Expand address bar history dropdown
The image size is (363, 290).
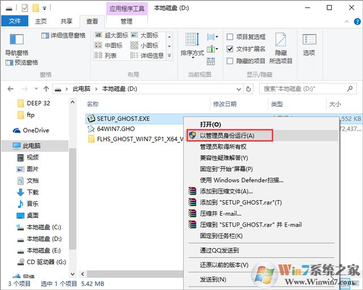pyautogui.click(x=239, y=89)
